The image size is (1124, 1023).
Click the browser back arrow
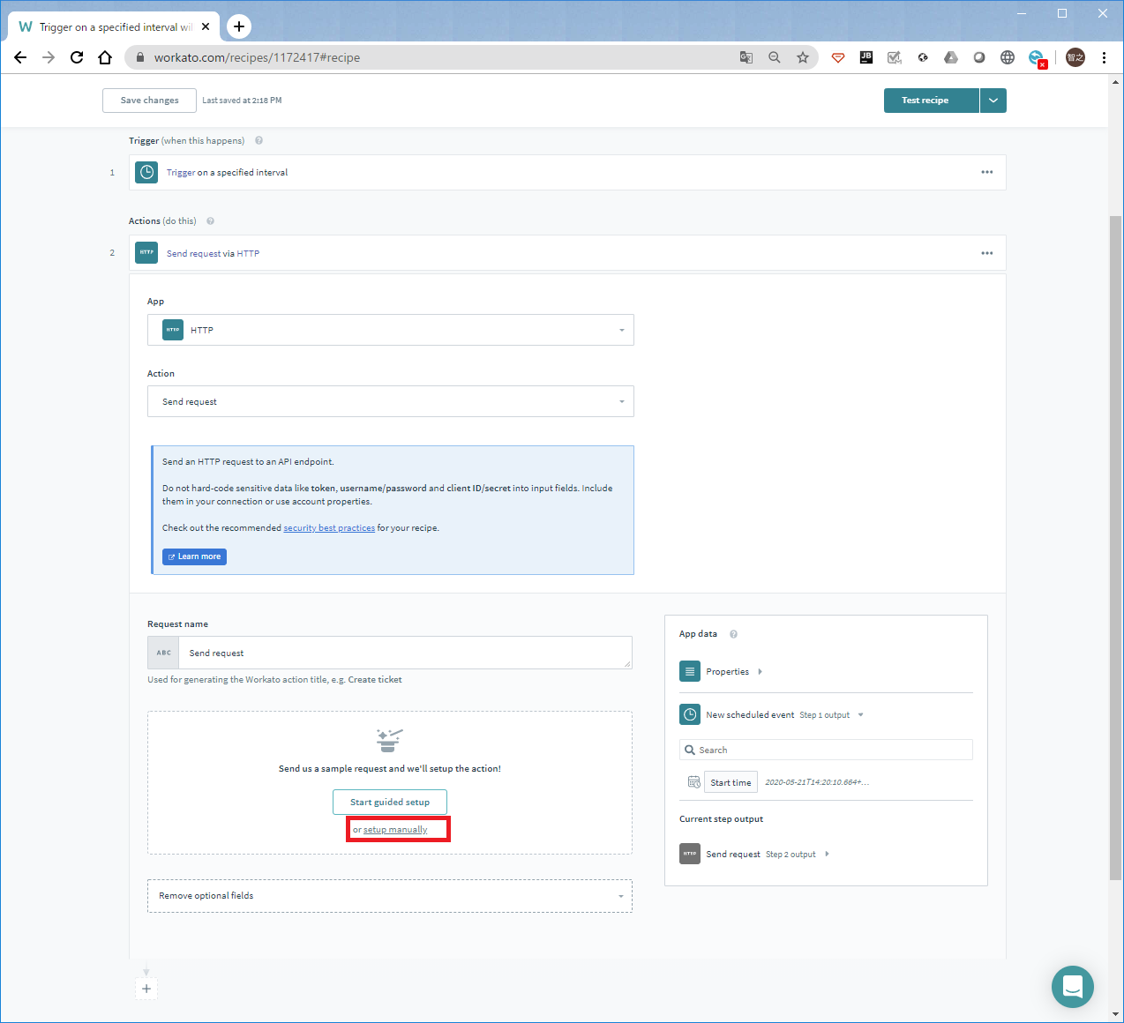point(20,57)
